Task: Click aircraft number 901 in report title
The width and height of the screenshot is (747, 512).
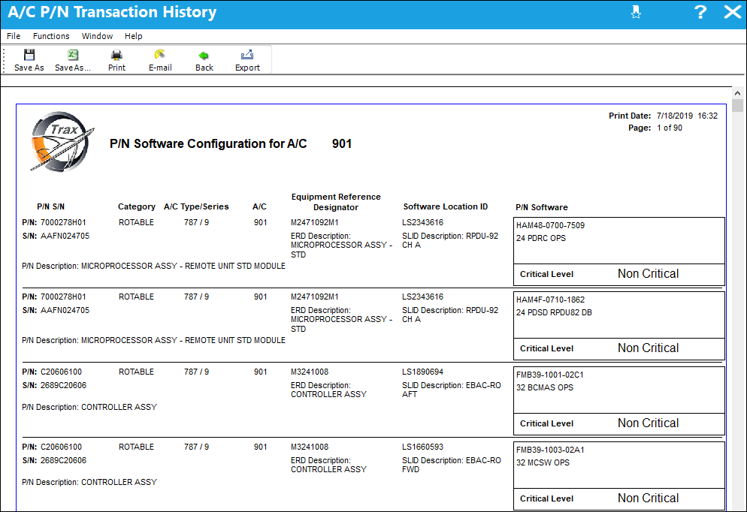Action: pyautogui.click(x=342, y=143)
